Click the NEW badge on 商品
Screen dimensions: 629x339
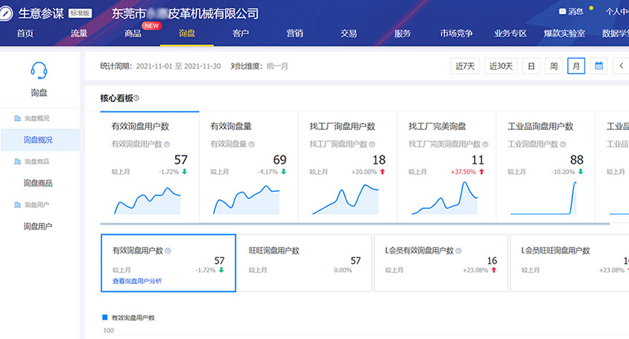(x=151, y=25)
